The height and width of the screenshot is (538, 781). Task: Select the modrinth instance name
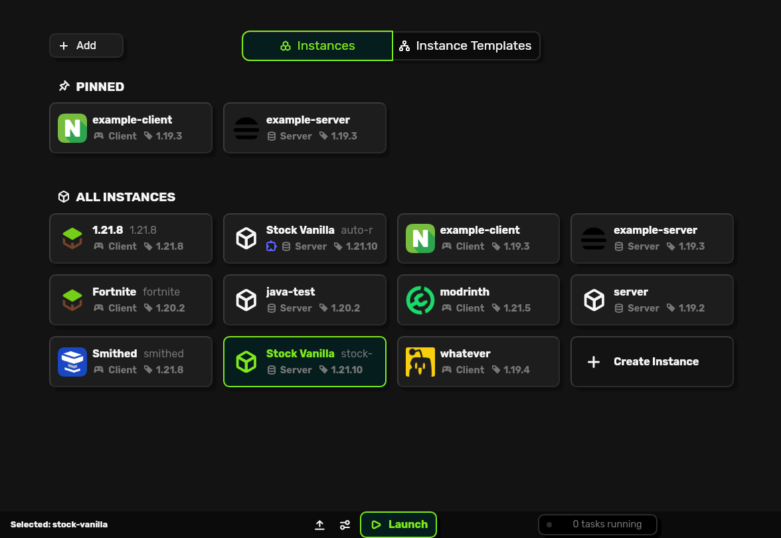[464, 292]
